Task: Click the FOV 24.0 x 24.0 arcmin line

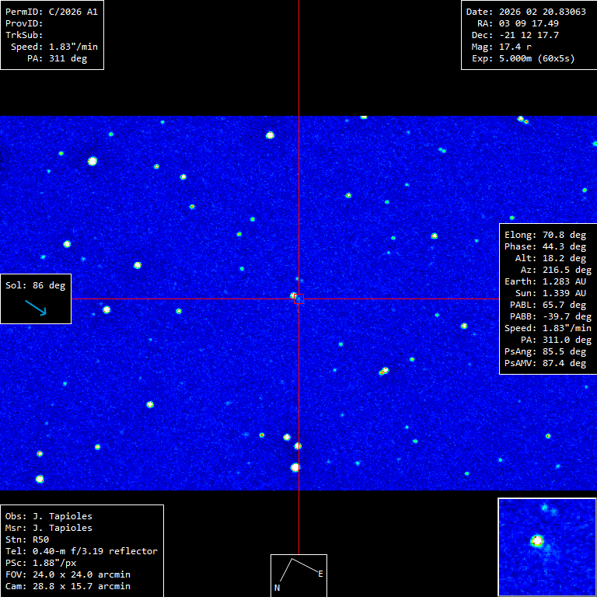Action: point(68,574)
